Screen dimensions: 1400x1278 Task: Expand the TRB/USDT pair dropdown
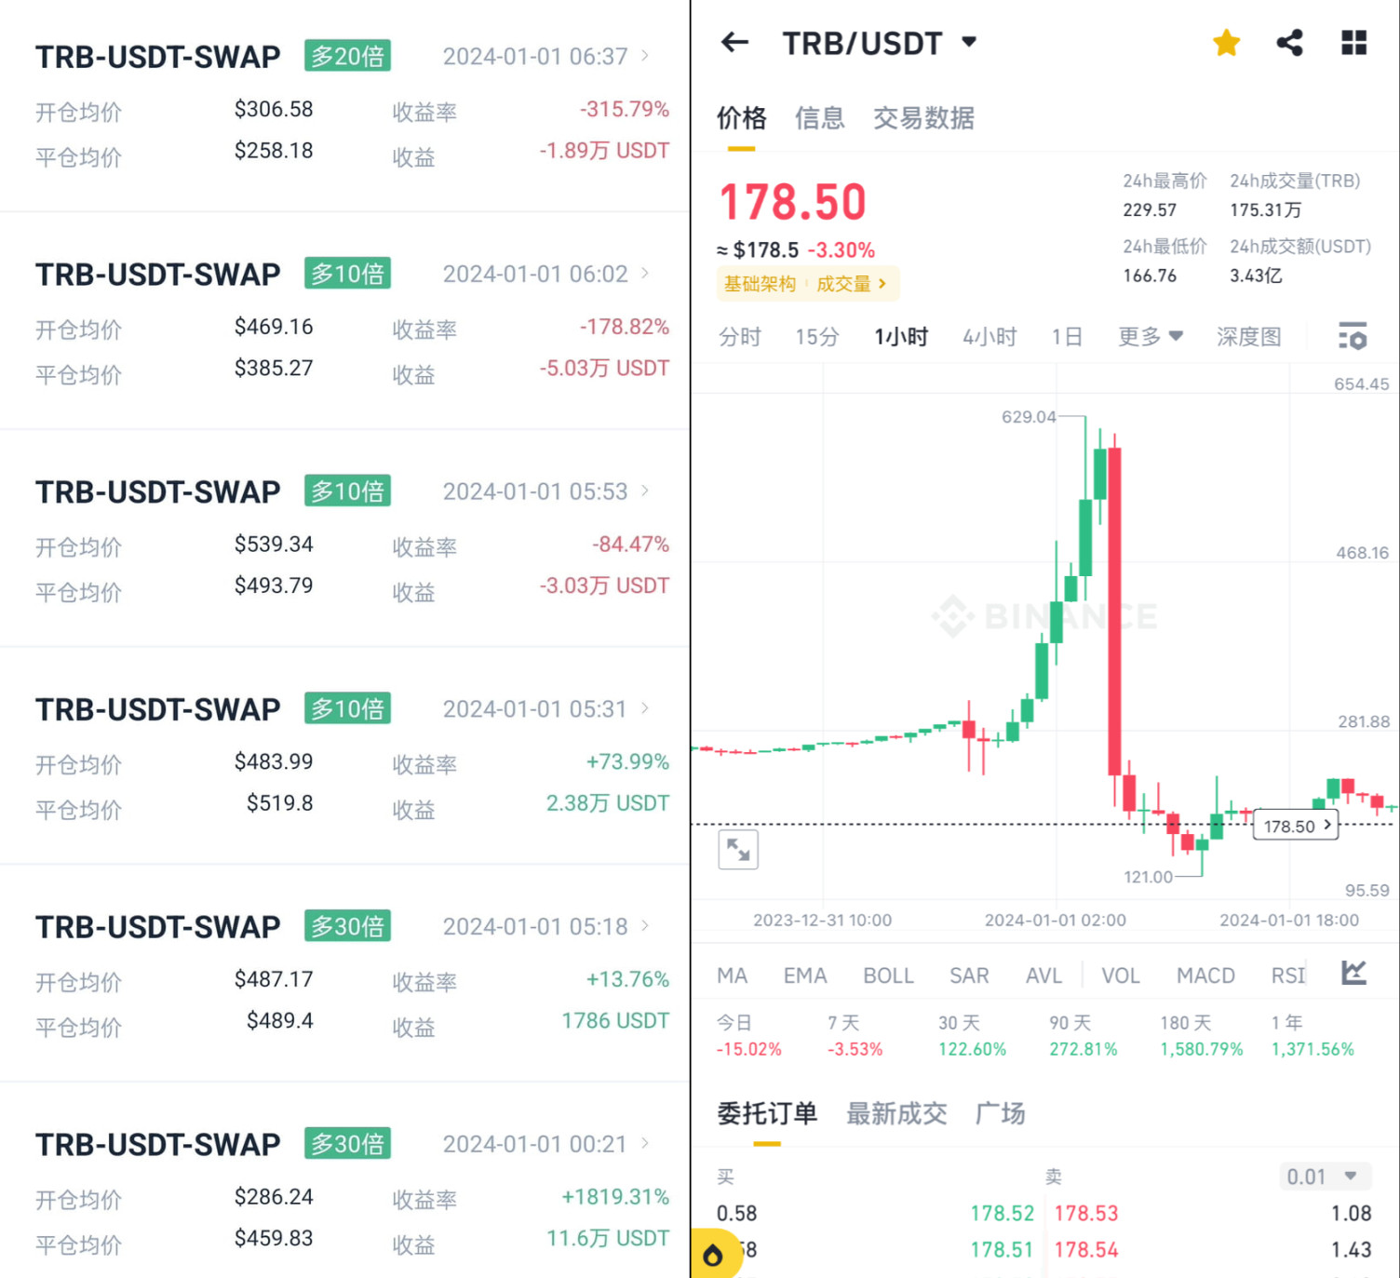969,42
